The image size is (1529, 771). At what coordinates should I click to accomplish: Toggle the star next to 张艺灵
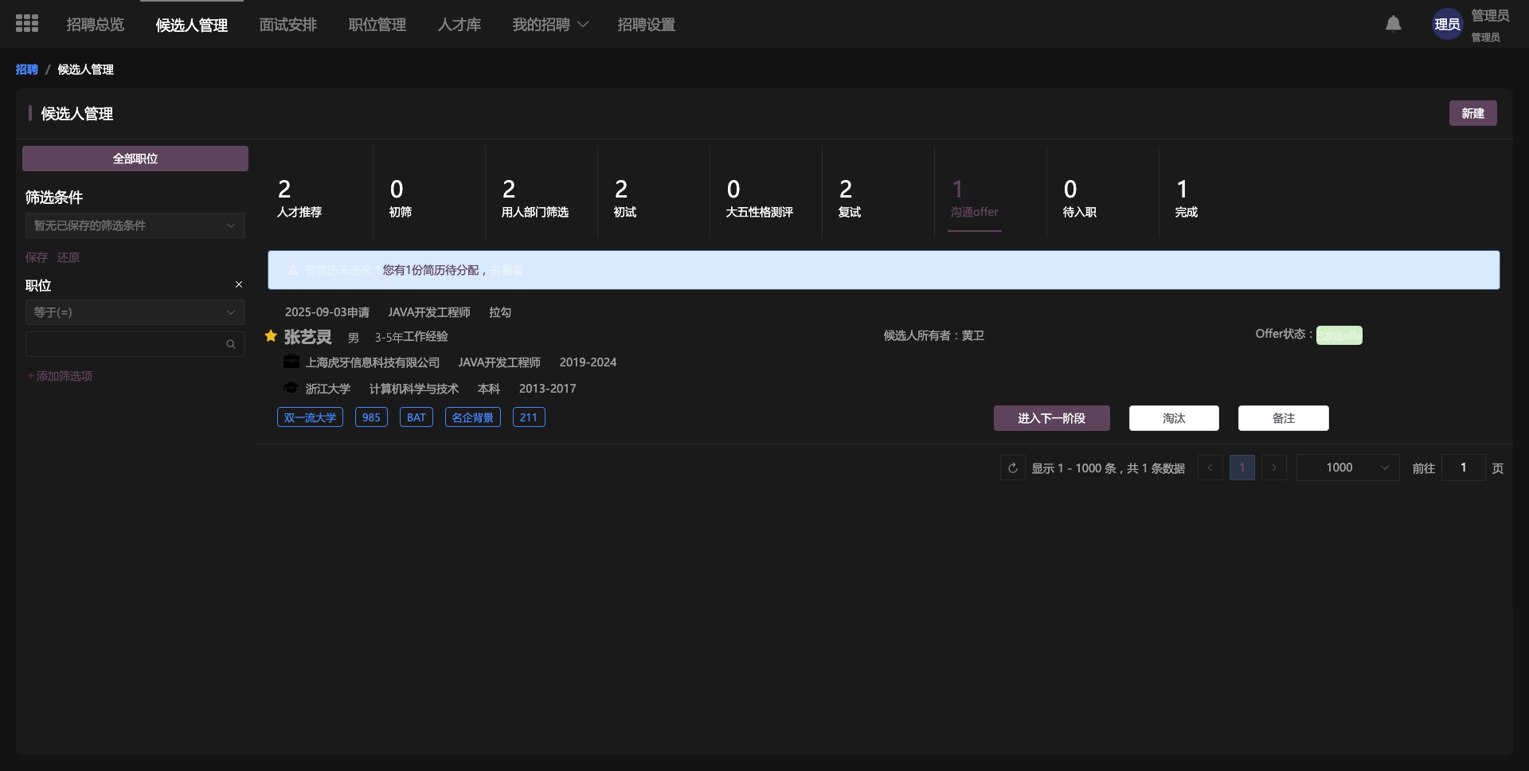(x=271, y=336)
